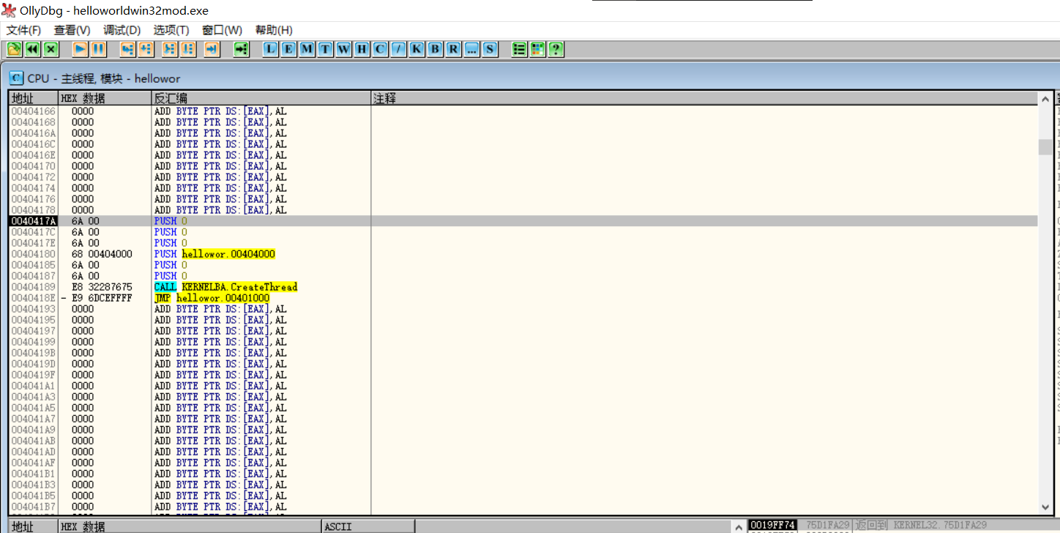The image size is (1060, 533).
Task: Click hex bytes 68 00404000
Action: pyautogui.click(x=102, y=254)
